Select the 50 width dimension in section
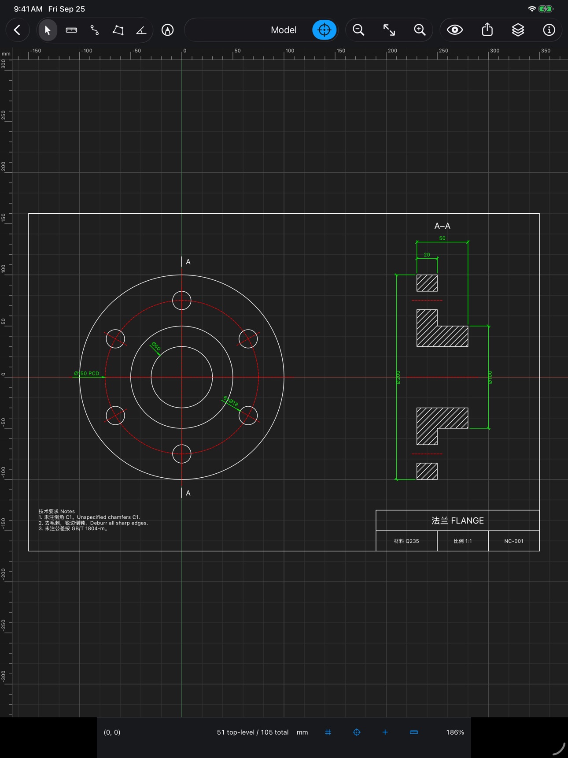Image resolution: width=568 pixels, height=758 pixels. coord(442,238)
